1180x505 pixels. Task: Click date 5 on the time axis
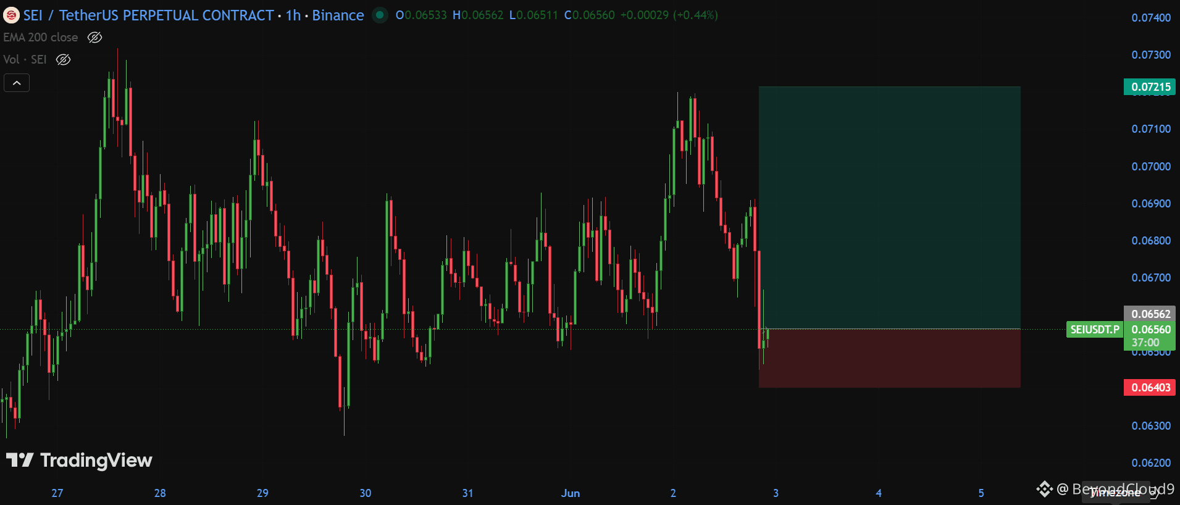(x=981, y=493)
